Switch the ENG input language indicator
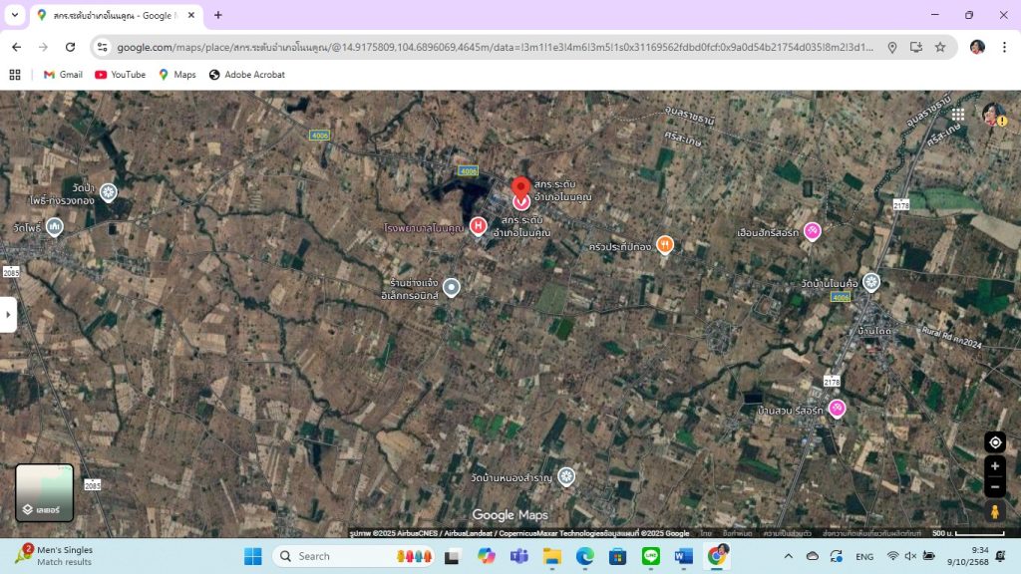The height and width of the screenshot is (574, 1021). [x=864, y=556]
